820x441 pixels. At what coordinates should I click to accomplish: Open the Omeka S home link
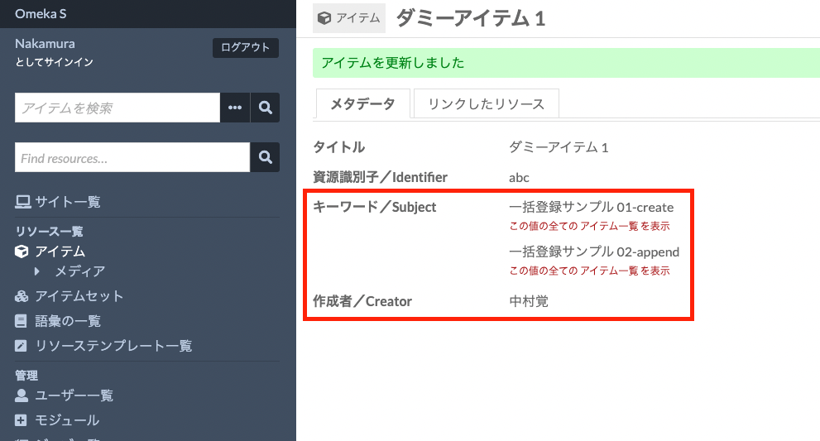click(41, 13)
